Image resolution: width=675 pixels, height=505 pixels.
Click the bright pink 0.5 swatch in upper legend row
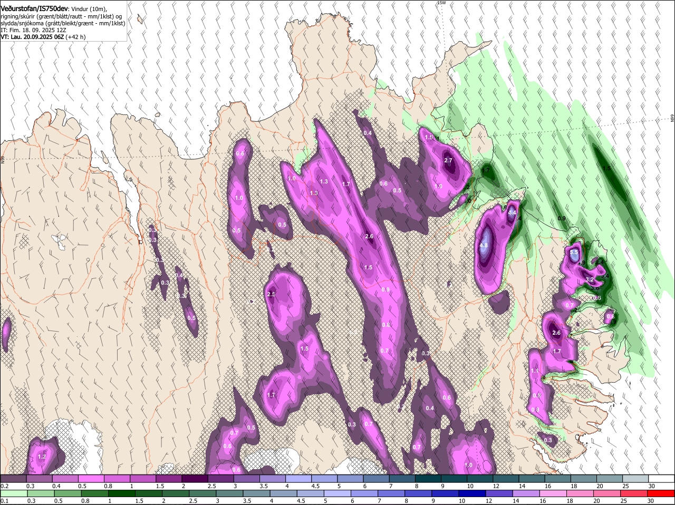(91, 479)
